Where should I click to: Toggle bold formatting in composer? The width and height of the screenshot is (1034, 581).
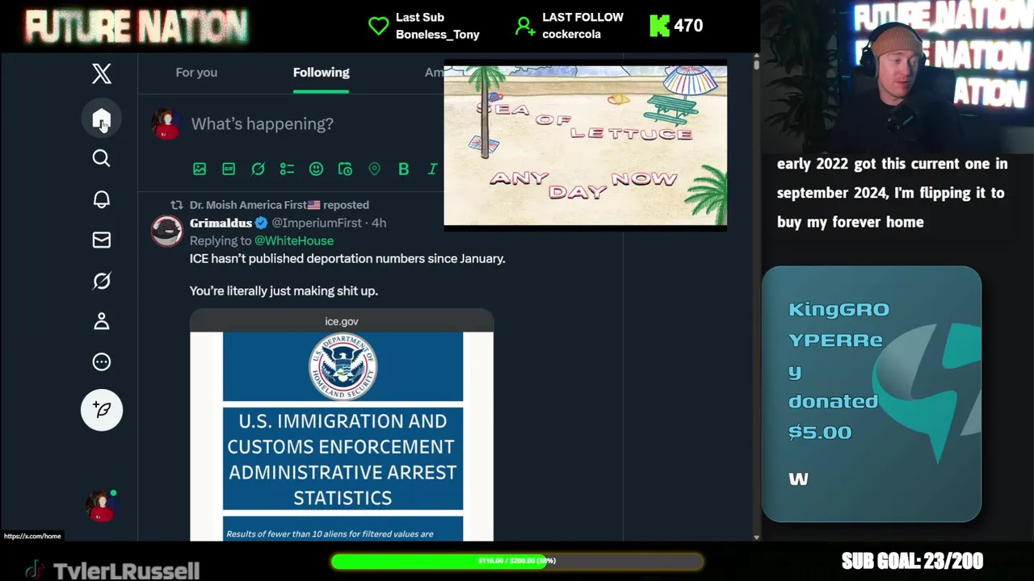[403, 169]
